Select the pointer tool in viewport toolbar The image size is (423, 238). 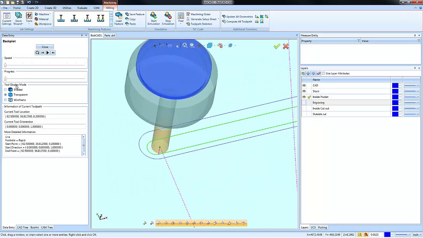[155, 46]
